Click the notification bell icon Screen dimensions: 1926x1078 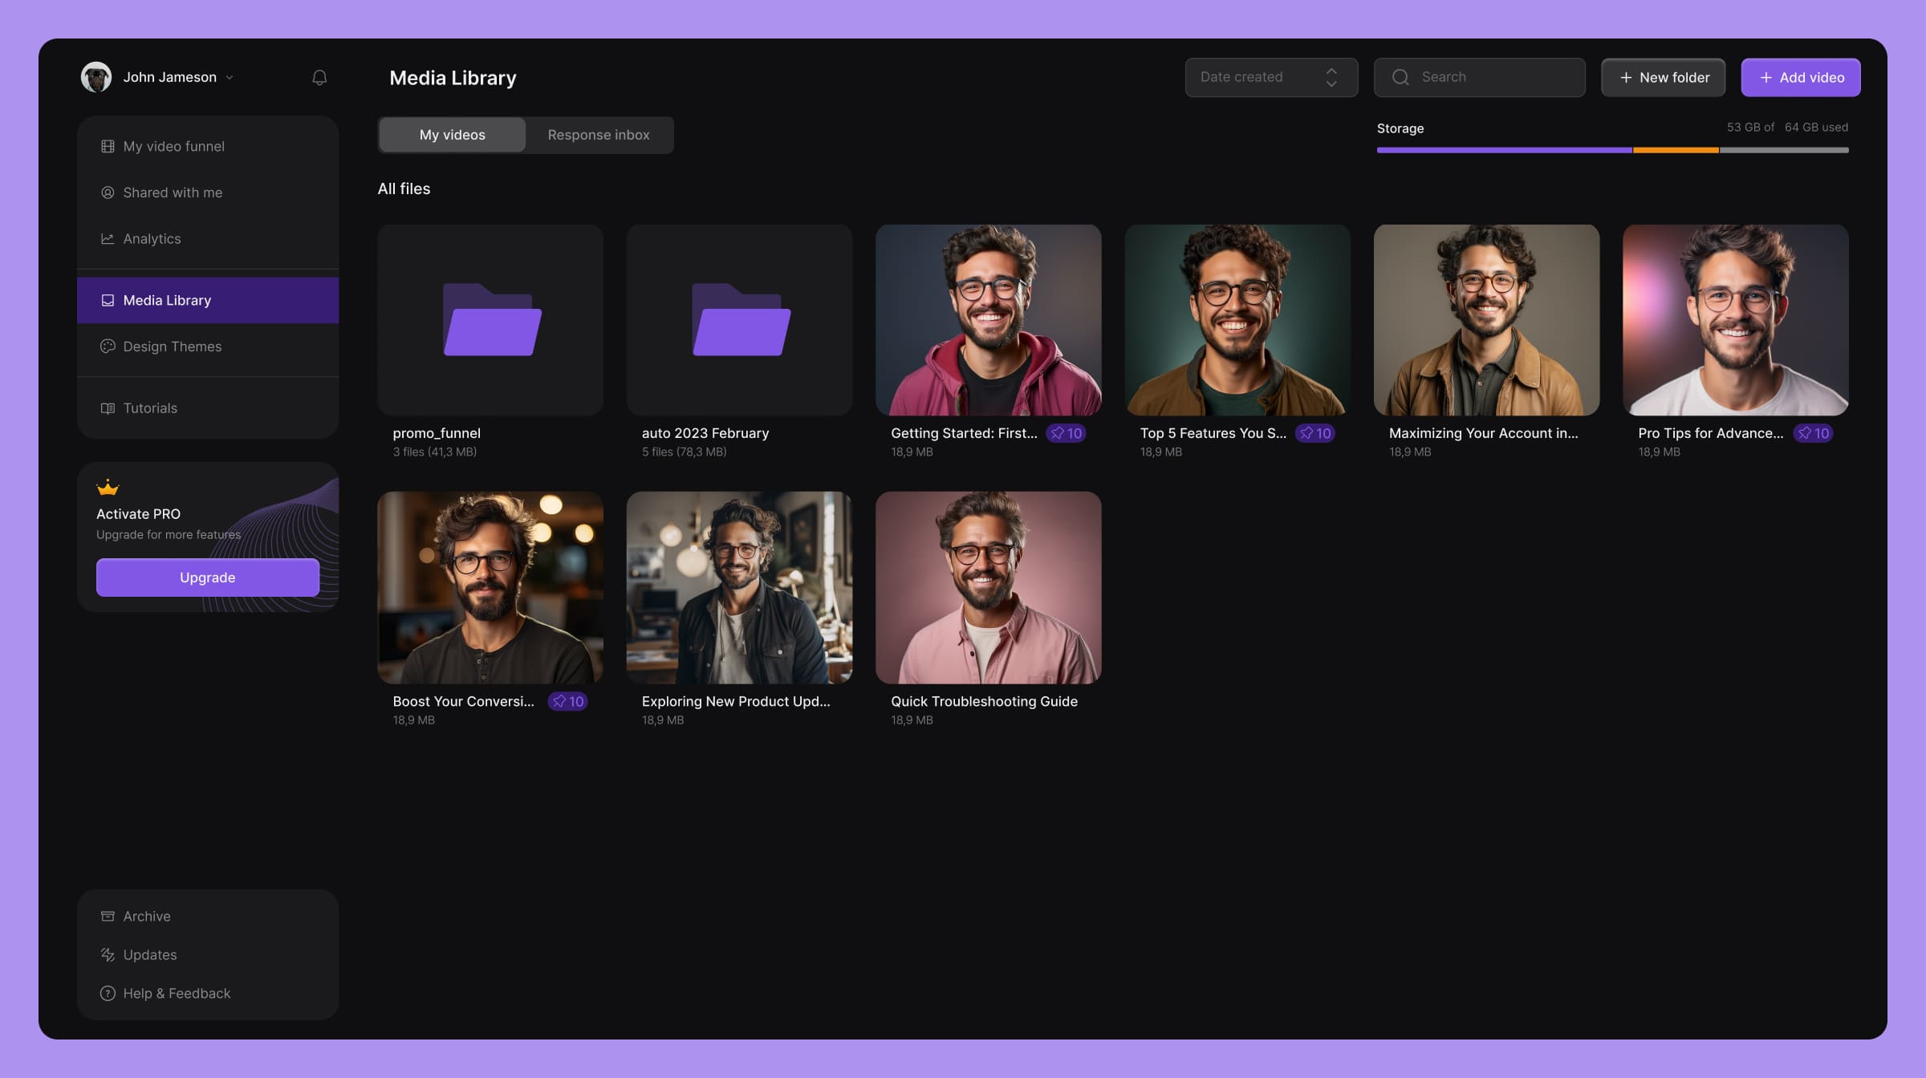[x=319, y=77]
